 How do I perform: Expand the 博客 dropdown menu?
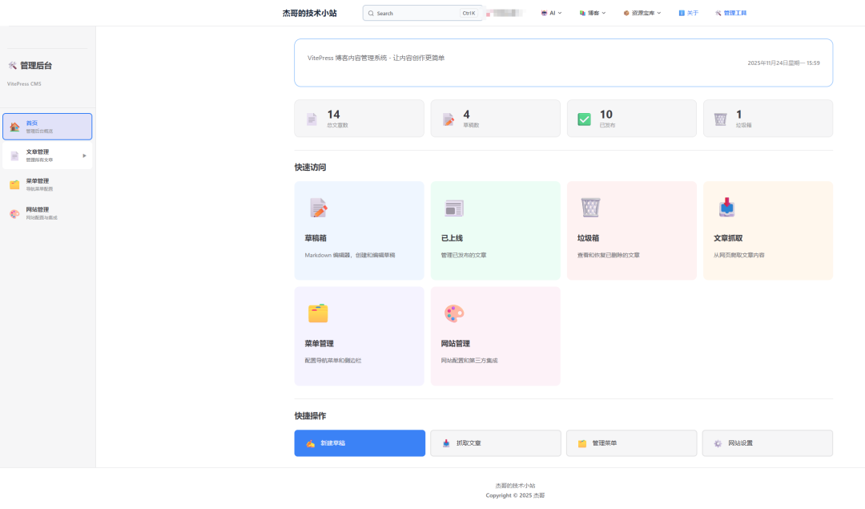tap(592, 13)
